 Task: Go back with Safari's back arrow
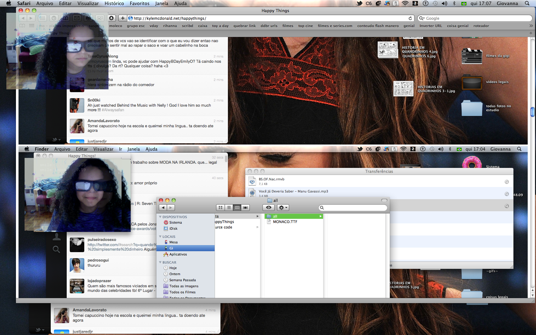[x=23, y=18]
